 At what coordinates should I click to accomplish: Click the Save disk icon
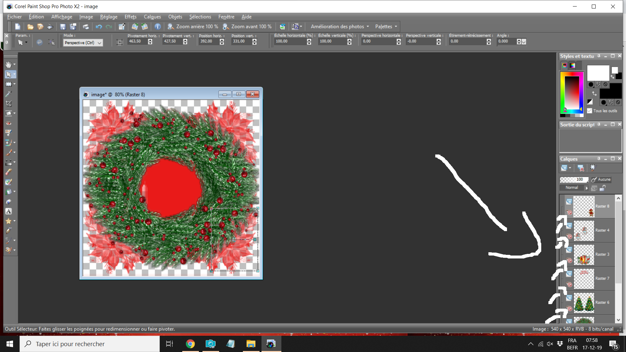click(x=63, y=27)
